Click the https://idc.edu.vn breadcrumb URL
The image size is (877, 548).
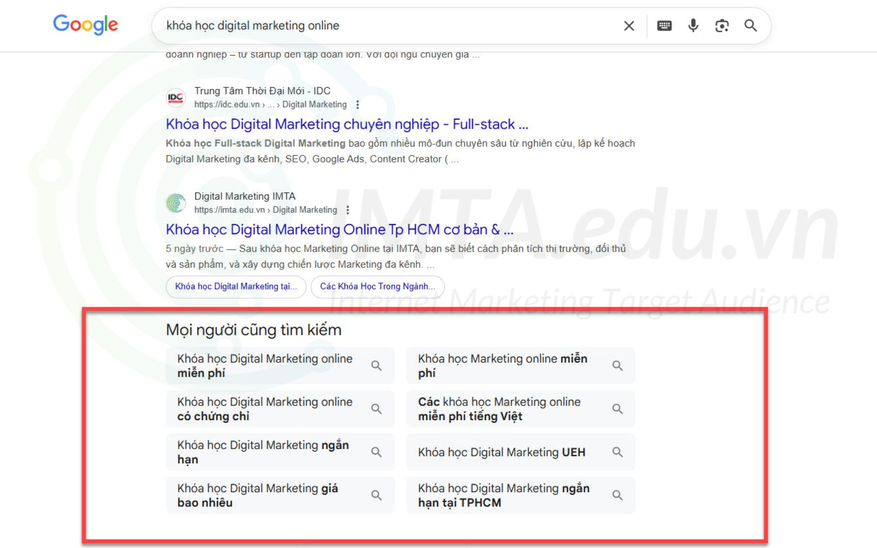[271, 105]
